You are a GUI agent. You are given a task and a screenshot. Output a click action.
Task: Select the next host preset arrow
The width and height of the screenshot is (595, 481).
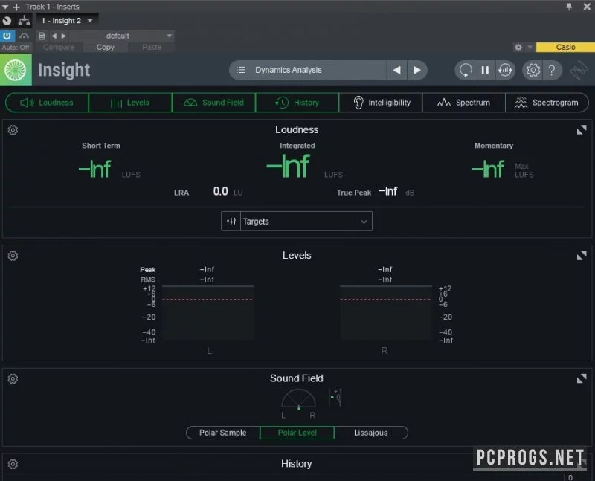tap(64, 36)
